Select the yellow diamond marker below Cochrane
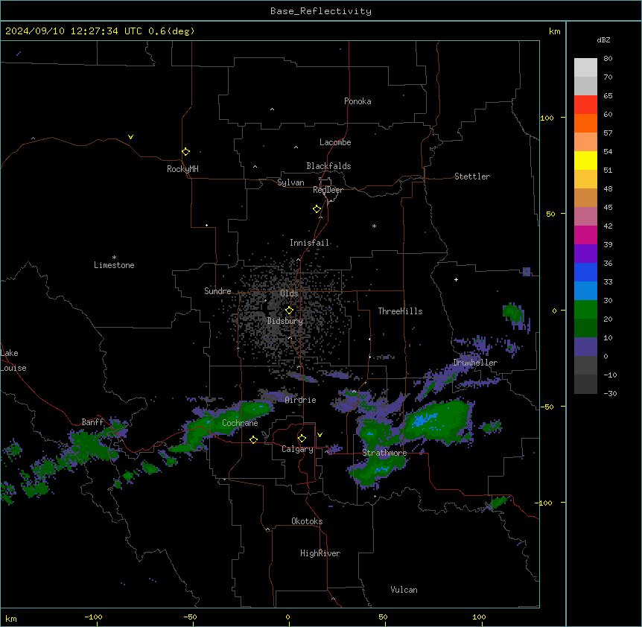This screenshot has width=642, height=627. [253, 439]
